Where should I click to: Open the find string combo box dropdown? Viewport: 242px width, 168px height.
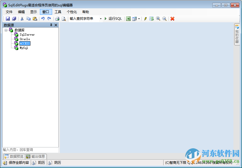(101, 19)
